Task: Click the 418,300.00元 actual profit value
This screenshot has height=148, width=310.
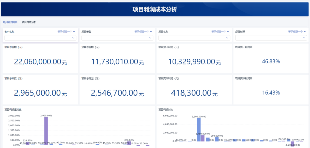Action: pos(195,93)
